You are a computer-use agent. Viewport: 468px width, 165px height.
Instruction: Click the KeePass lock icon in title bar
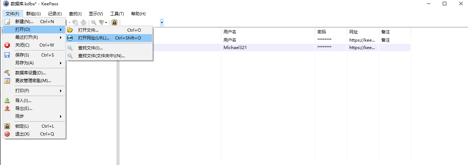(6, 4)
